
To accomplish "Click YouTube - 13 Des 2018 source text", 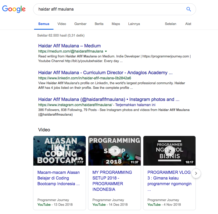I will [55, 204].
